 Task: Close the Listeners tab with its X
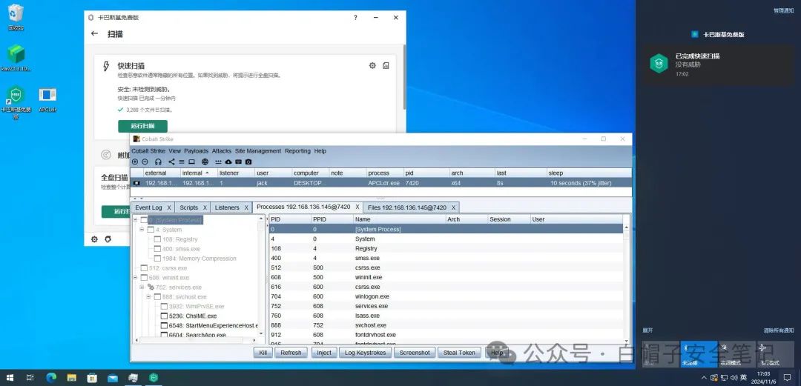[x=245, y=207]
